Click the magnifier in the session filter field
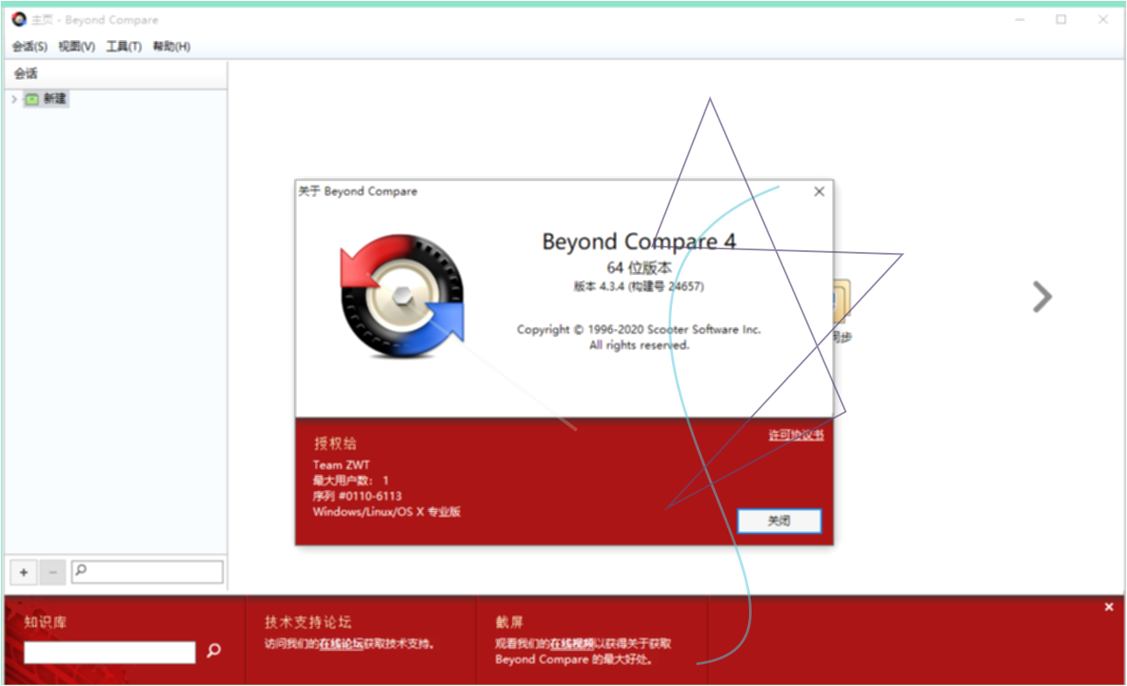 click(x=80, y=571)
